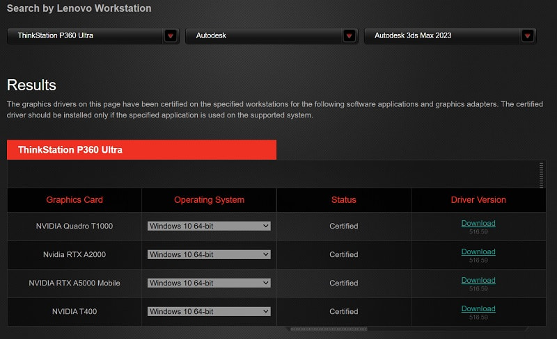This screenshot has width=557, height=339.
Task: Click the Search by Lenovo Workstation heading
Action: pyautogui.click(x=79, y=8)
